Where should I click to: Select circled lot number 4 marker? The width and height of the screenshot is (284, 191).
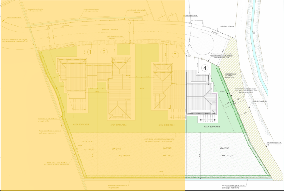(205, 68)
